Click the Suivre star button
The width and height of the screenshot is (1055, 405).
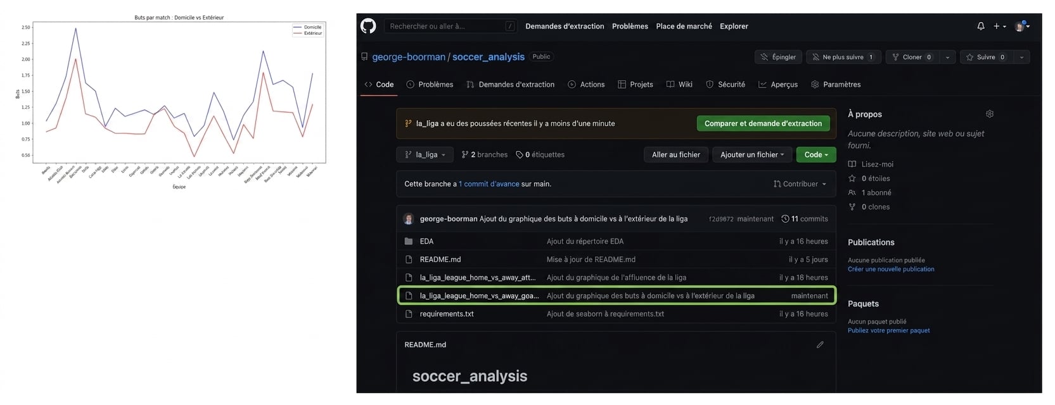986,57
